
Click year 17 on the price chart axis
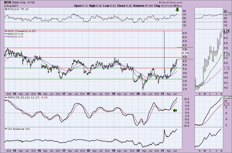point(64,94)
